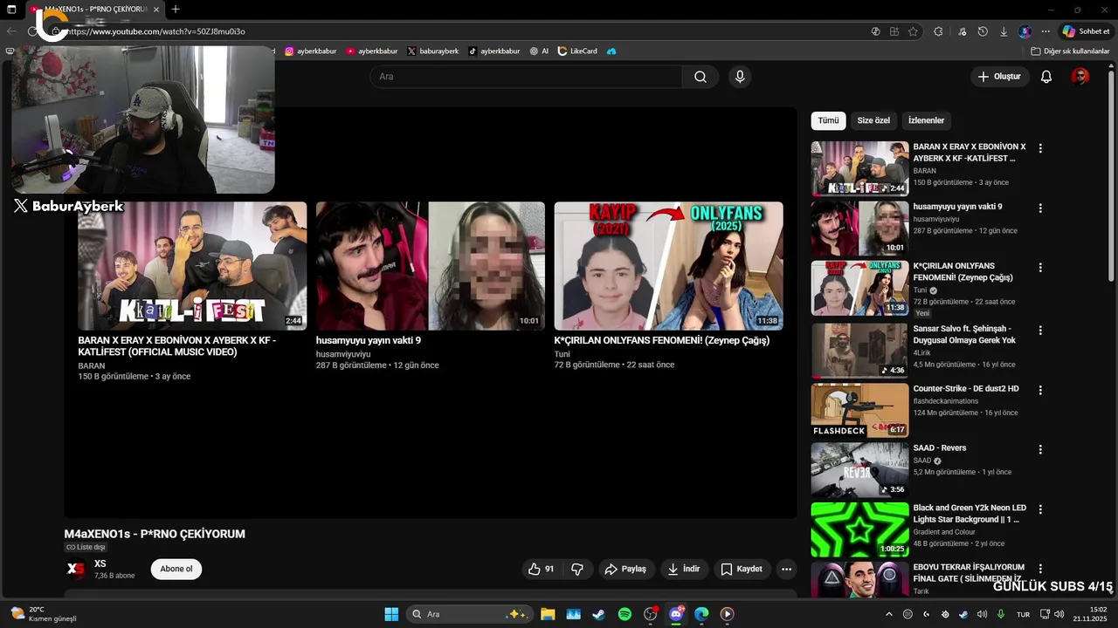Screen dimensions: 1118x628
Task: Click the Oluştur create button
Action: coord(999,77)
